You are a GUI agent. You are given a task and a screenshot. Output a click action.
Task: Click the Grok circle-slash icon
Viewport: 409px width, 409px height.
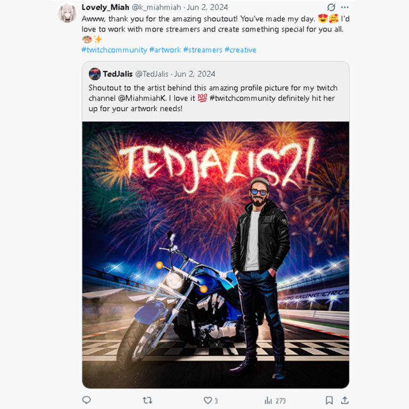coord(331,7)
